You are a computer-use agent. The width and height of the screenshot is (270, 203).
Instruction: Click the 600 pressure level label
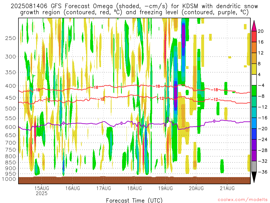tap(11, 127)
